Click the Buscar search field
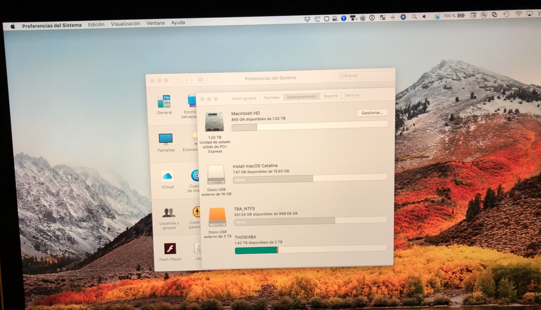Image resolution: width=541 pixels, height=310 pixels. [365, 75]
